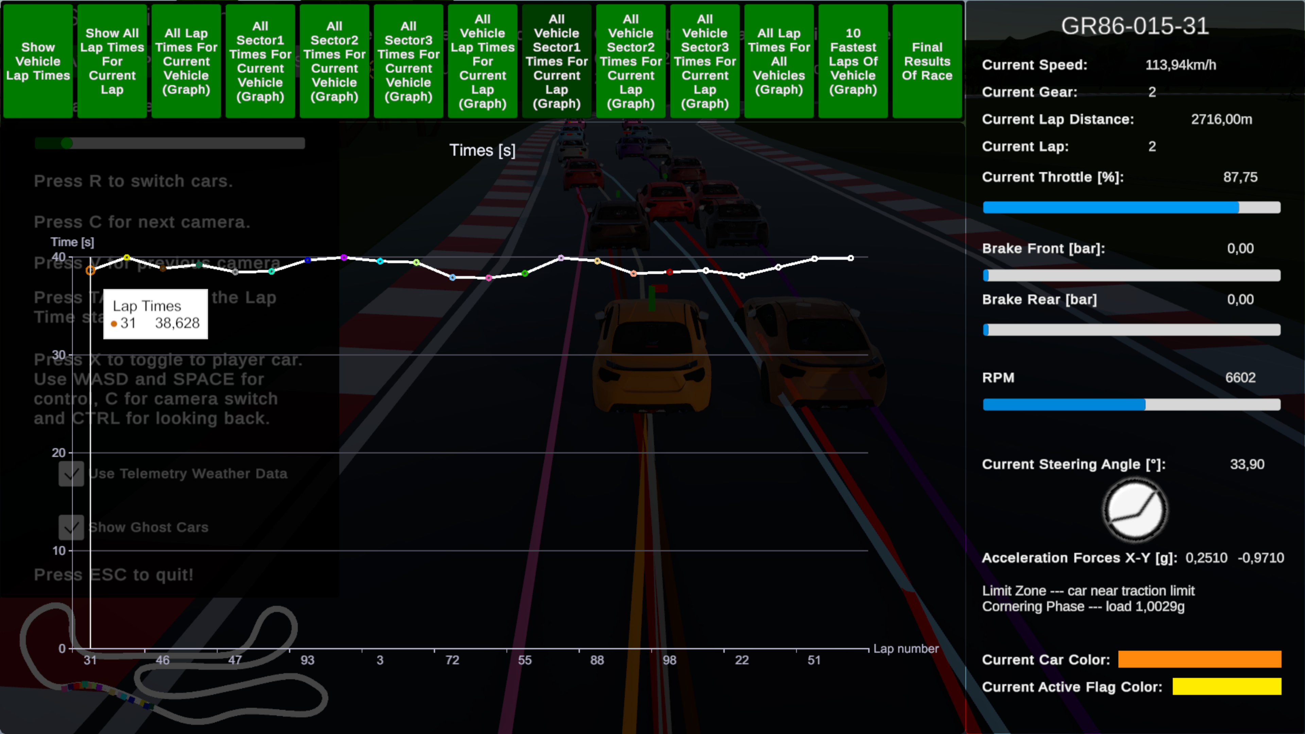Viewport: 1305px width, 734px height.
Task: Click the orange data point for vehicle 31
Action: point(91,271)
